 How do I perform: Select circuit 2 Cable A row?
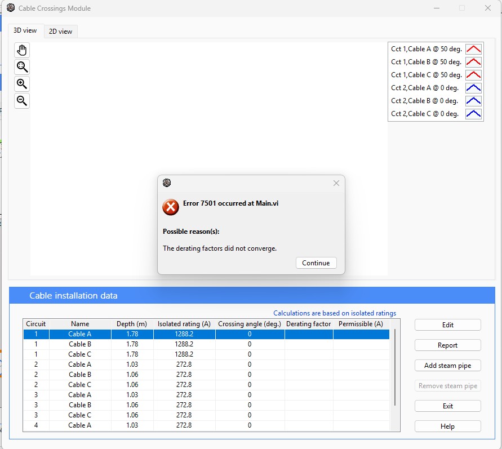tap(207, 364)
